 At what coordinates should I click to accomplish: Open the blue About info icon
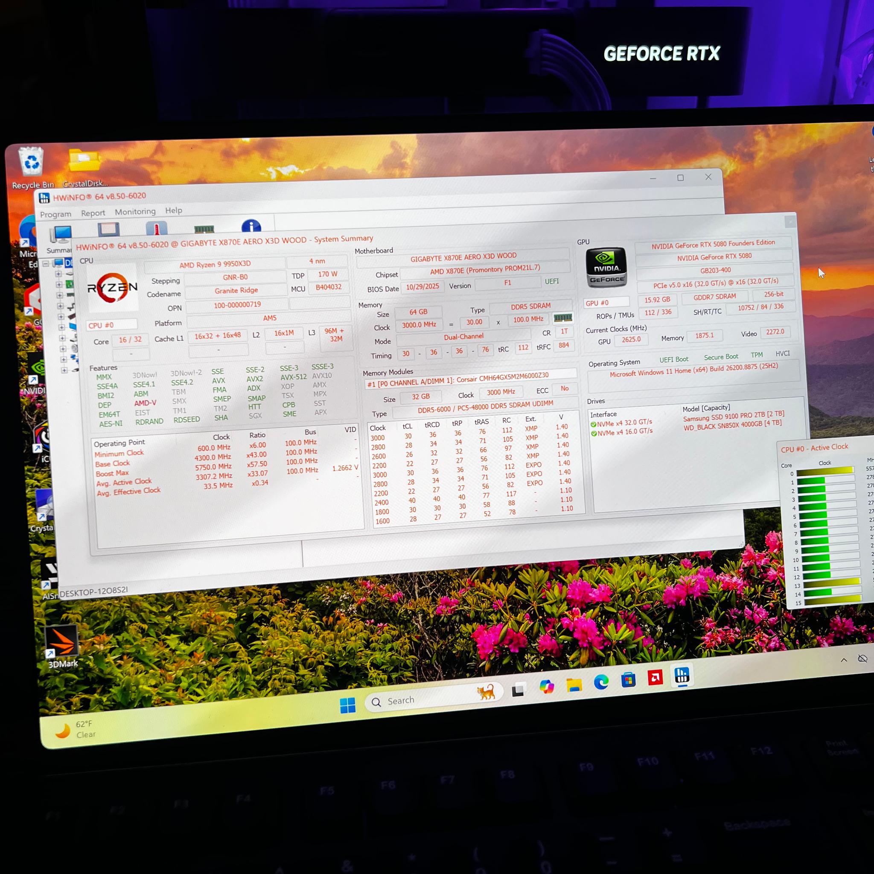coord(251,227)
